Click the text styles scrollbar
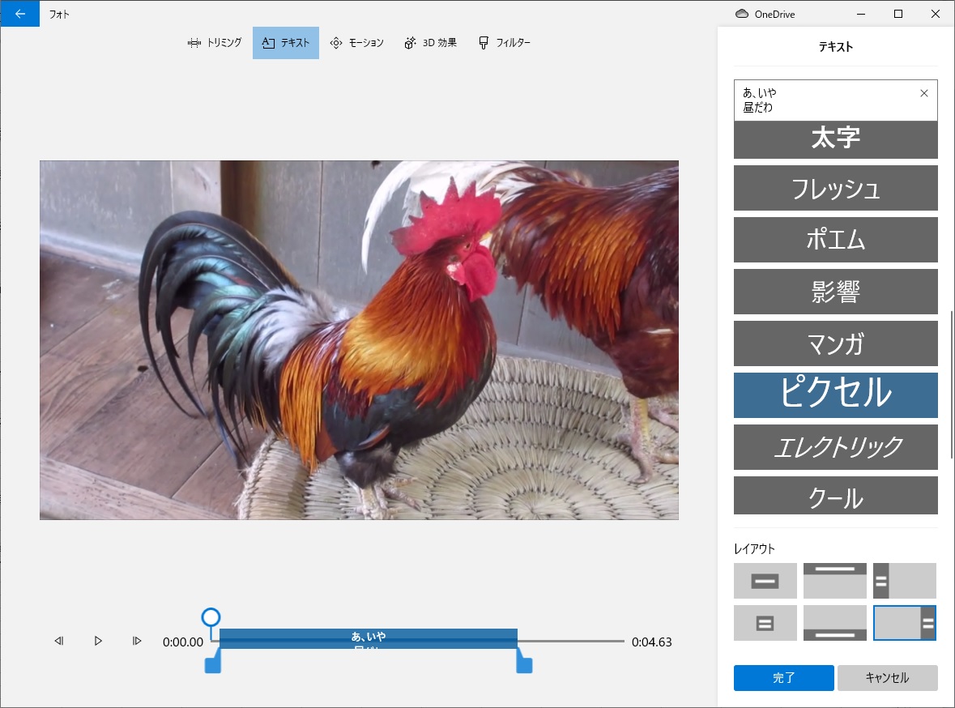This screenshot has width=955, height=708. (x=951, y=385)
